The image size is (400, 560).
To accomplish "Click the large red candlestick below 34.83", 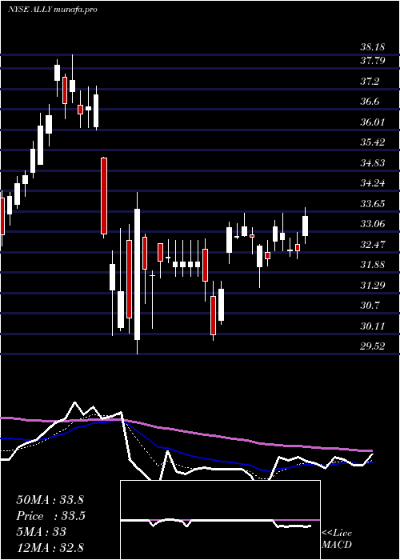I will [104, 196].
